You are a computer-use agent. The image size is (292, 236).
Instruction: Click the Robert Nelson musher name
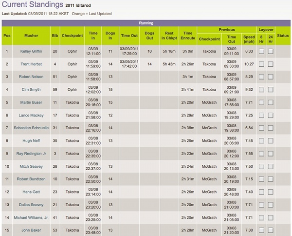coord(31,77)
